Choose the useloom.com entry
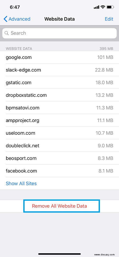 (59, 133)
